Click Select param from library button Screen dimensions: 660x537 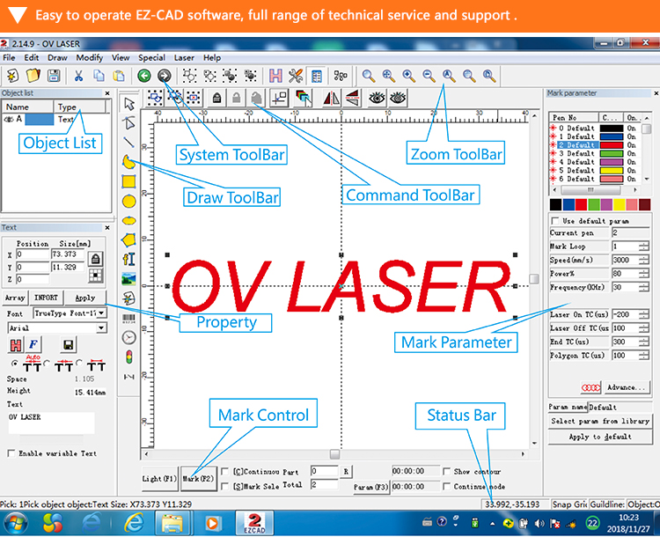click(x=600, y=421)
